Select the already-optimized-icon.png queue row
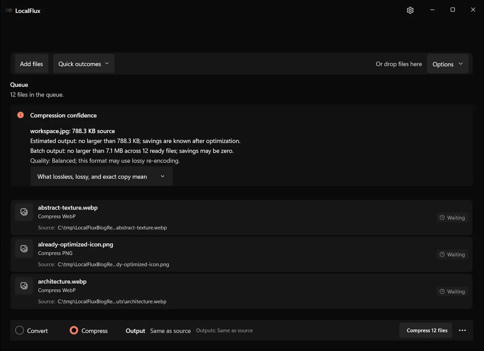The width and height of the screenshot is (484, 351). tap(242, 254)
